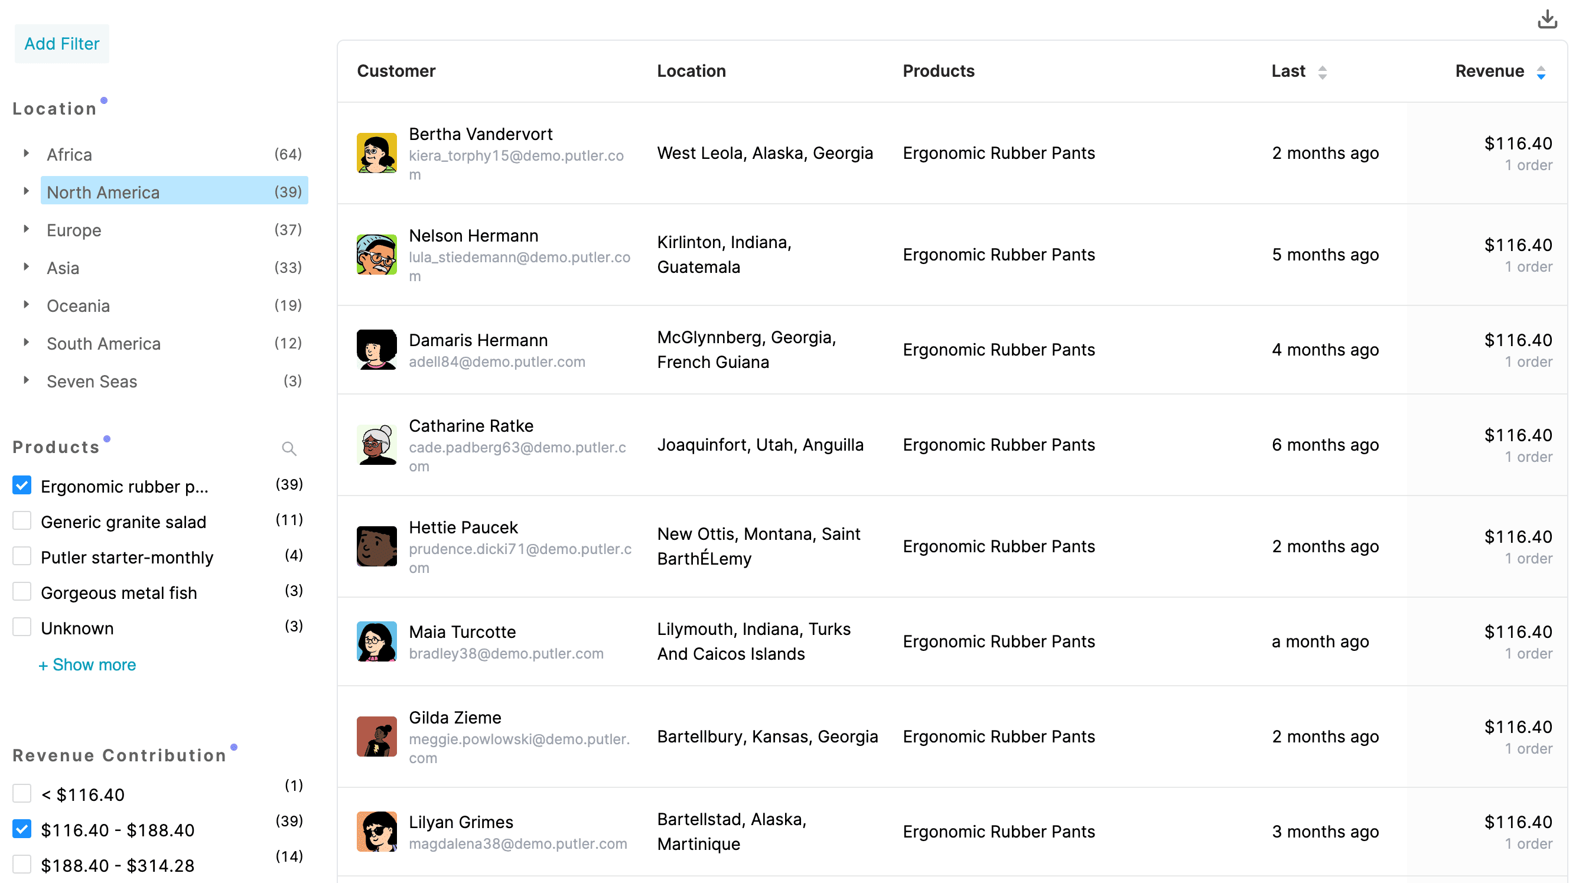
Task: Click the Add Filter button
Action: point(61,43)
